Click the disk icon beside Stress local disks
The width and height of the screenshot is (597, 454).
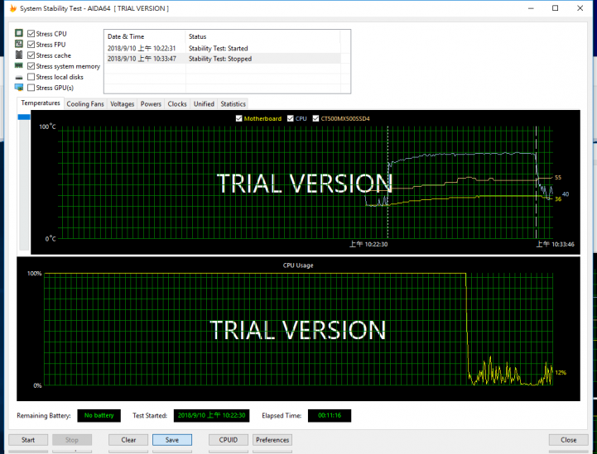coord(19,77)
